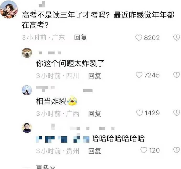
Task: Dislike the 广西 reply 相当炸裂
Action: (x=177, y=113)
